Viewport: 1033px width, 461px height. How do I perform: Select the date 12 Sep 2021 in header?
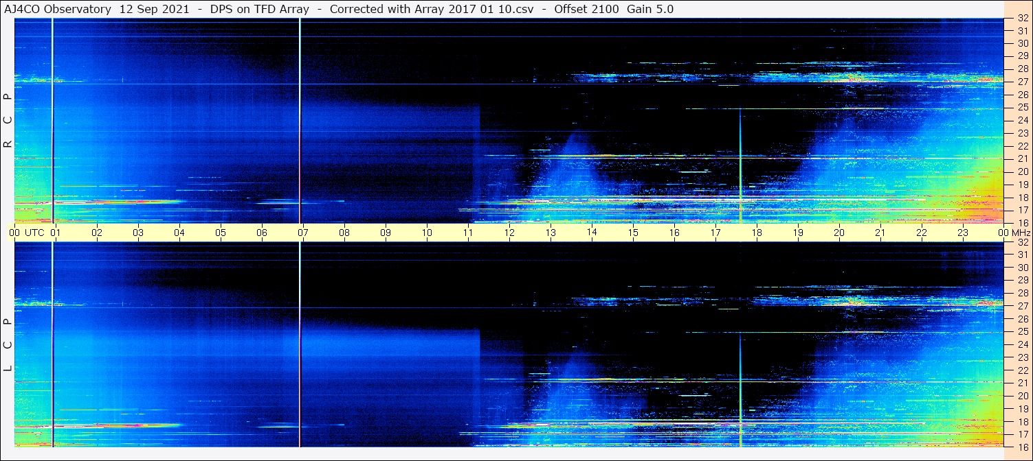pyautogui.click(x=154, y=10)
